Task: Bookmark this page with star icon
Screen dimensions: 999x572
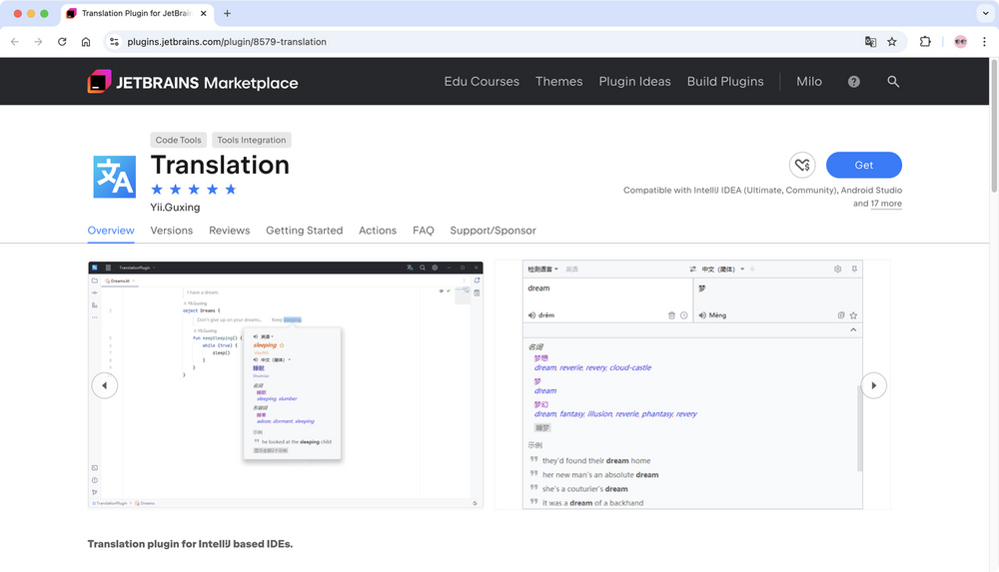Action: click(x=892, y=42)
